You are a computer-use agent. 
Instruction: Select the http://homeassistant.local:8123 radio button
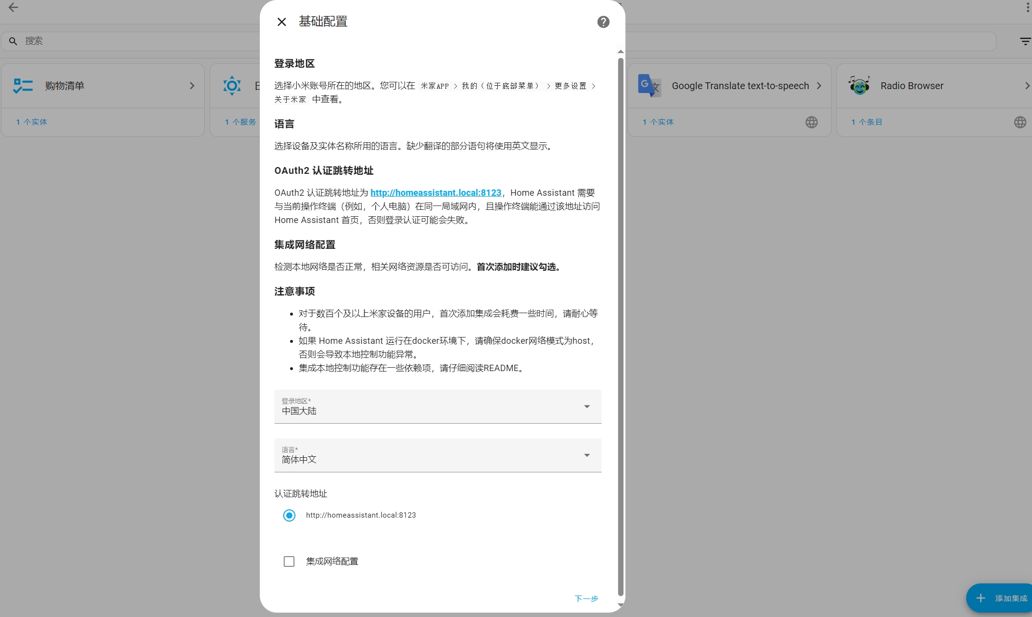tap(289, 515)
